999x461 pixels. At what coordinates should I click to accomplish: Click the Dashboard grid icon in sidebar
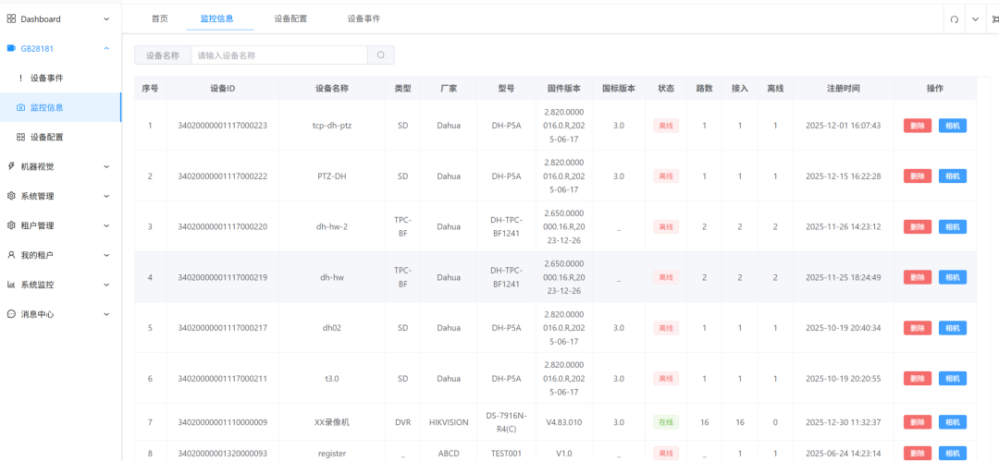[x=11, y=18]
